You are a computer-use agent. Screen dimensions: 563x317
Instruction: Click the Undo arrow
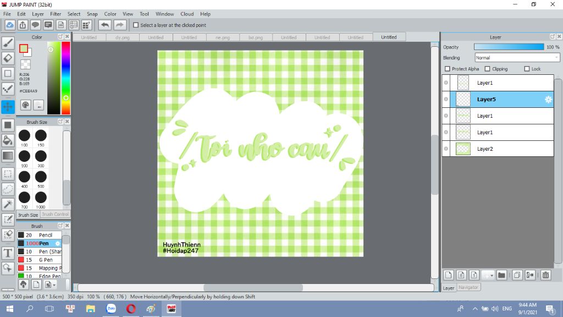coord(105,25)
